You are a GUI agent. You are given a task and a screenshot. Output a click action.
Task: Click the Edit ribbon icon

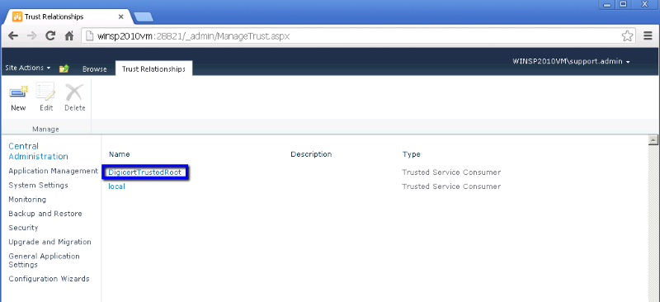pos(46,92)
